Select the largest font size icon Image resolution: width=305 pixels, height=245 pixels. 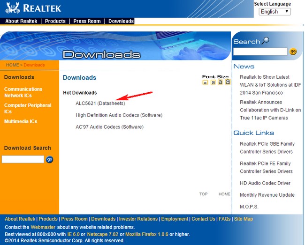pyautogui.click(x=228, y=82)
